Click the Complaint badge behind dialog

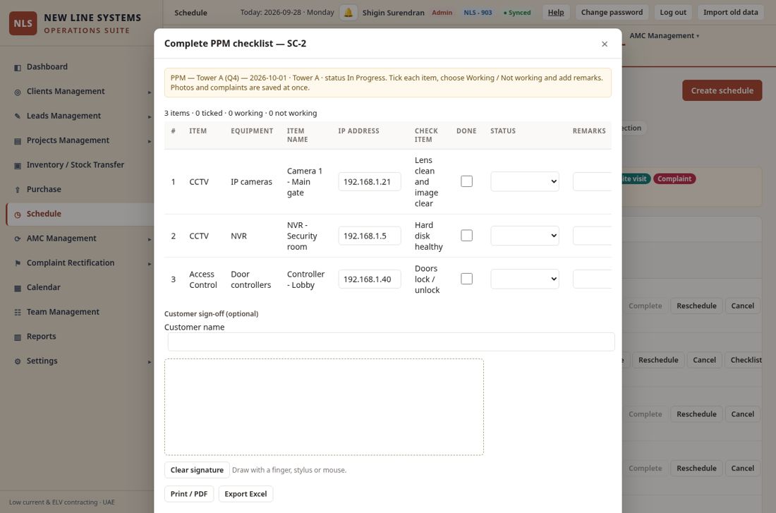point(674,179)
